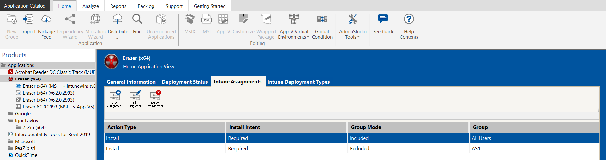This screenshot has height=160, width=606.
Task: Open the App-V Virtual Environments dropdown
Action: tap(293, 37)
